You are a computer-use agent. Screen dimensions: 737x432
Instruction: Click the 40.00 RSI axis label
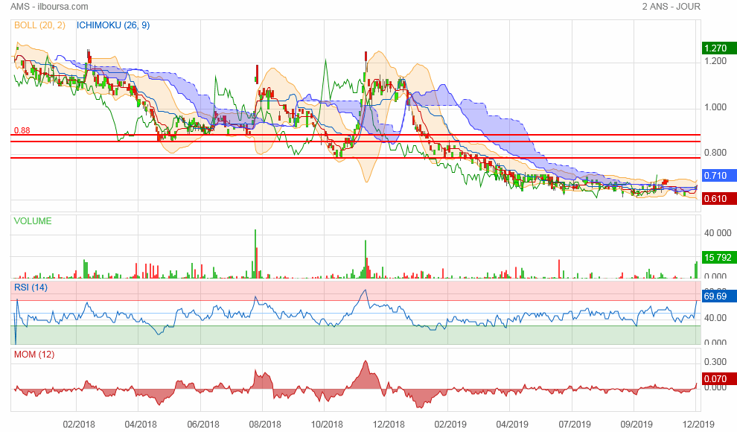[x=715, y=318]
